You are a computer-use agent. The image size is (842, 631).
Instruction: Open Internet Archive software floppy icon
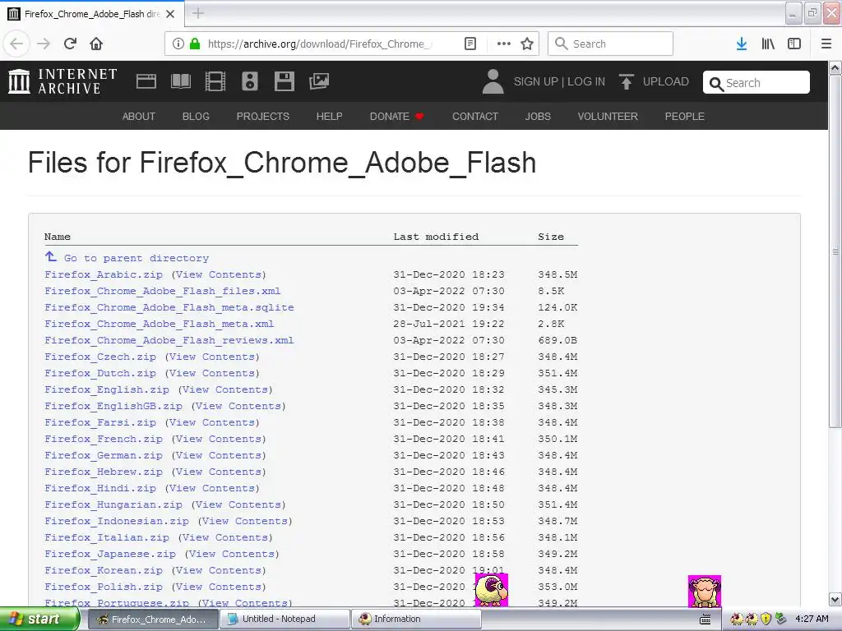(x=284, y=81)
